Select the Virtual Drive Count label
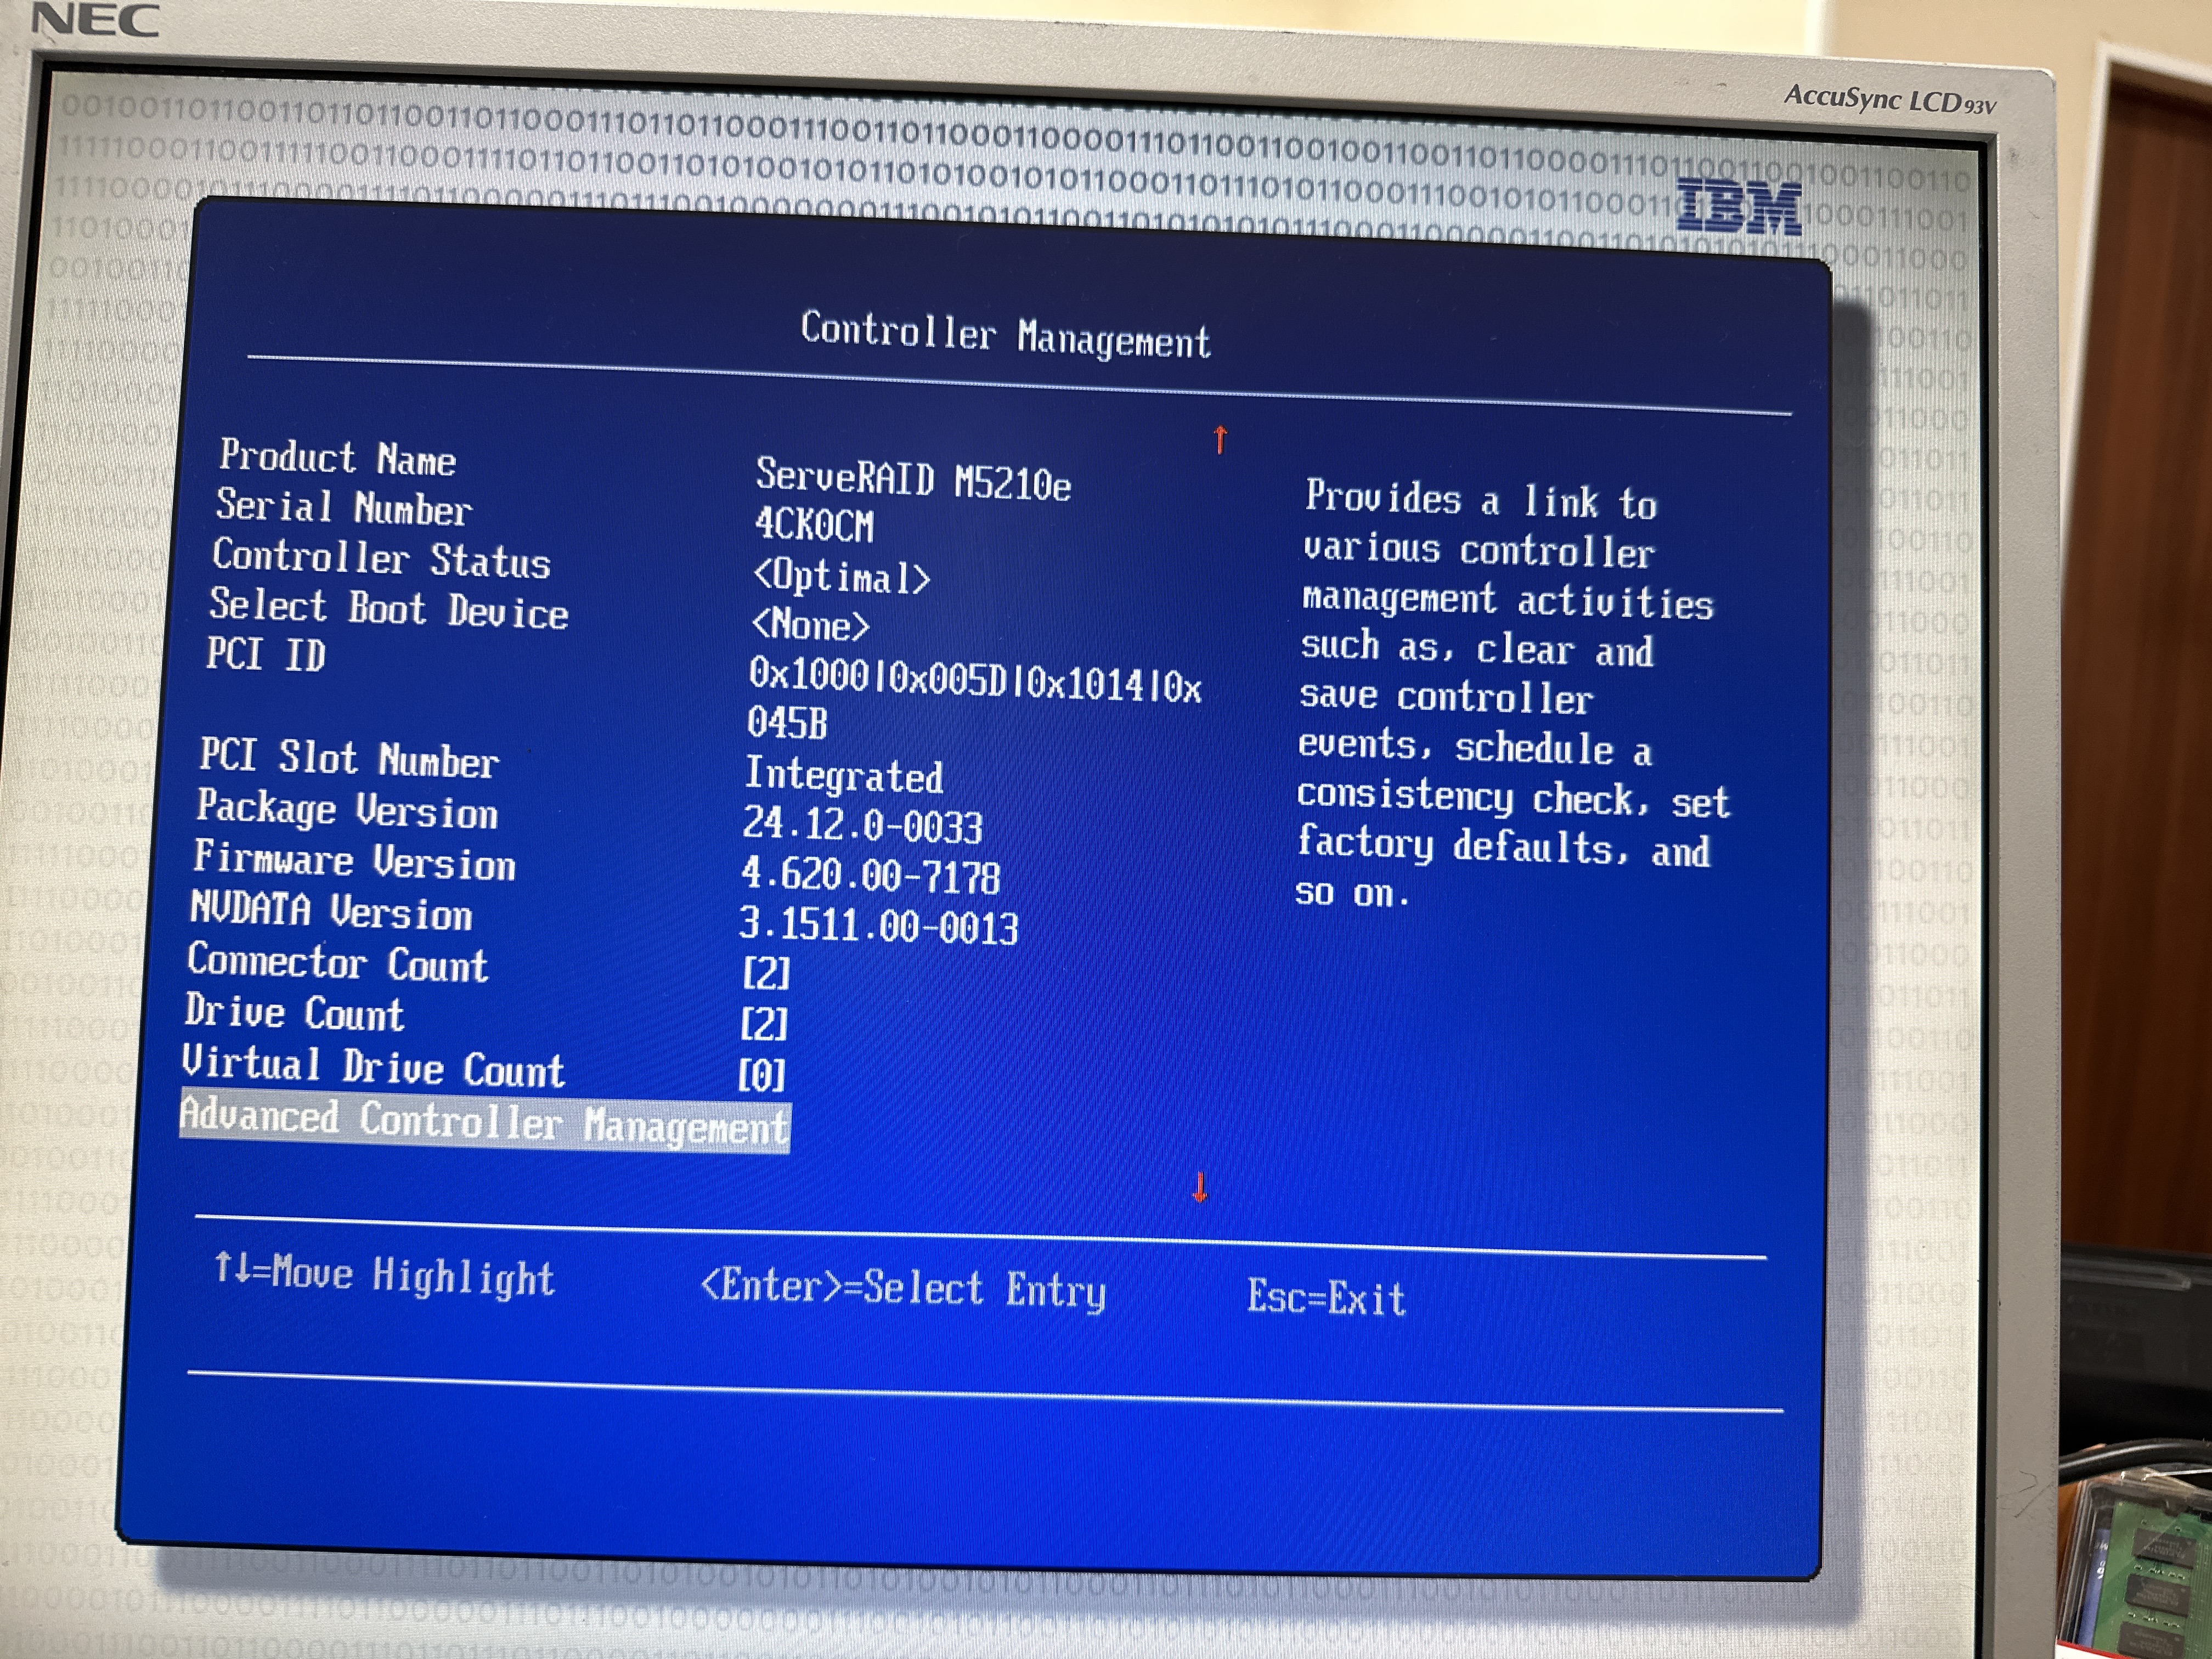Screen dimensions: 2212x1659 (373, 1067)
